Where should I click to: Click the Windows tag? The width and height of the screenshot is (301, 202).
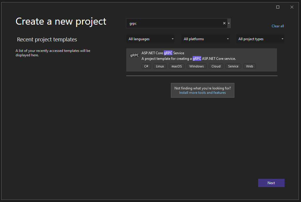196,66
